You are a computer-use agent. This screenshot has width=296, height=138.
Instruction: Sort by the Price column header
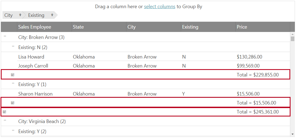coord(242,27)
